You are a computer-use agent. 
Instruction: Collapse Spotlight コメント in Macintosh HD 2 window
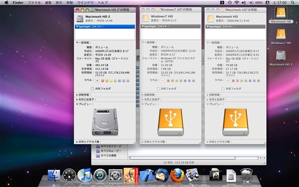[77, 26]
